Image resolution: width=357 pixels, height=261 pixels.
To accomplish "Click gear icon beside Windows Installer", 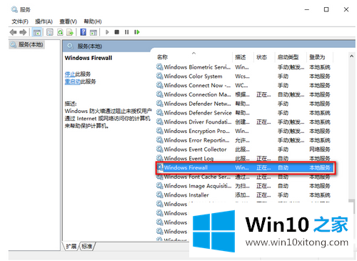I will (x=159, y=194).
